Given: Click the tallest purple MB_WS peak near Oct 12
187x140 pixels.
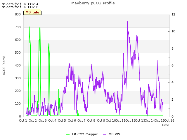Looking at the screenshot, I should click(x=128, y=22).
